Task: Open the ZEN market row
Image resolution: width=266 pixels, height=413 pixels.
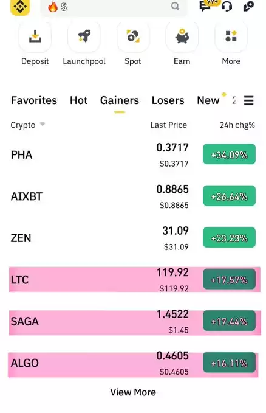Action: pyautogui.click(x=133, y=238)
